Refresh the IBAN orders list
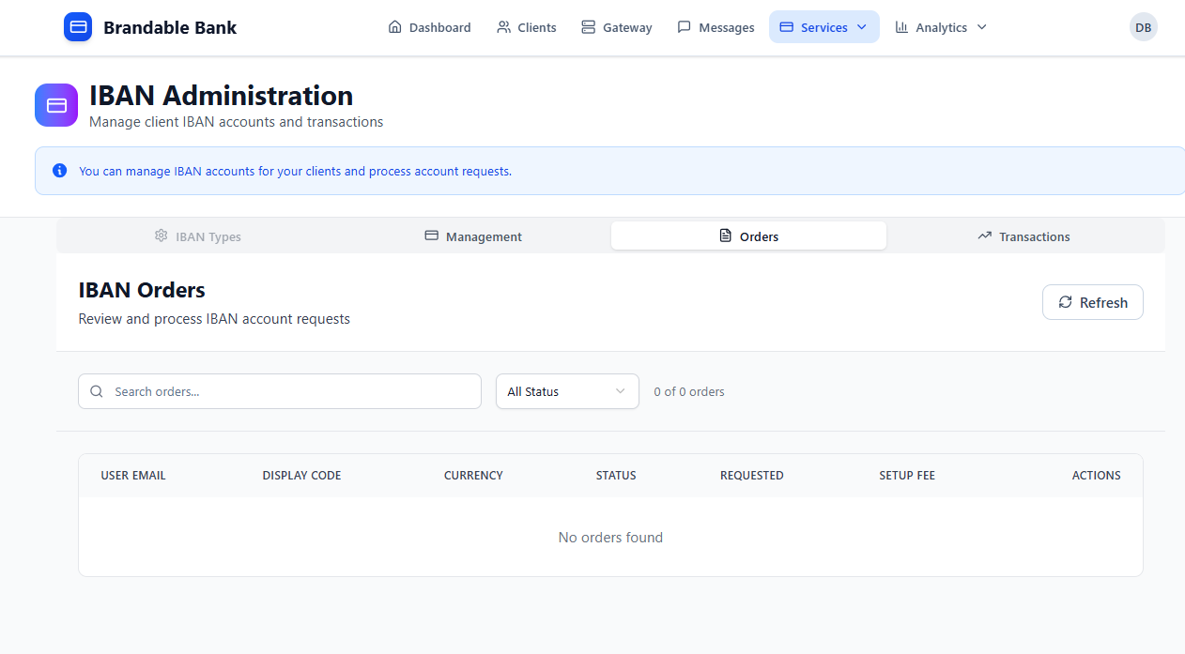This screenshot has height=654, width=1185. [1092, 302]
